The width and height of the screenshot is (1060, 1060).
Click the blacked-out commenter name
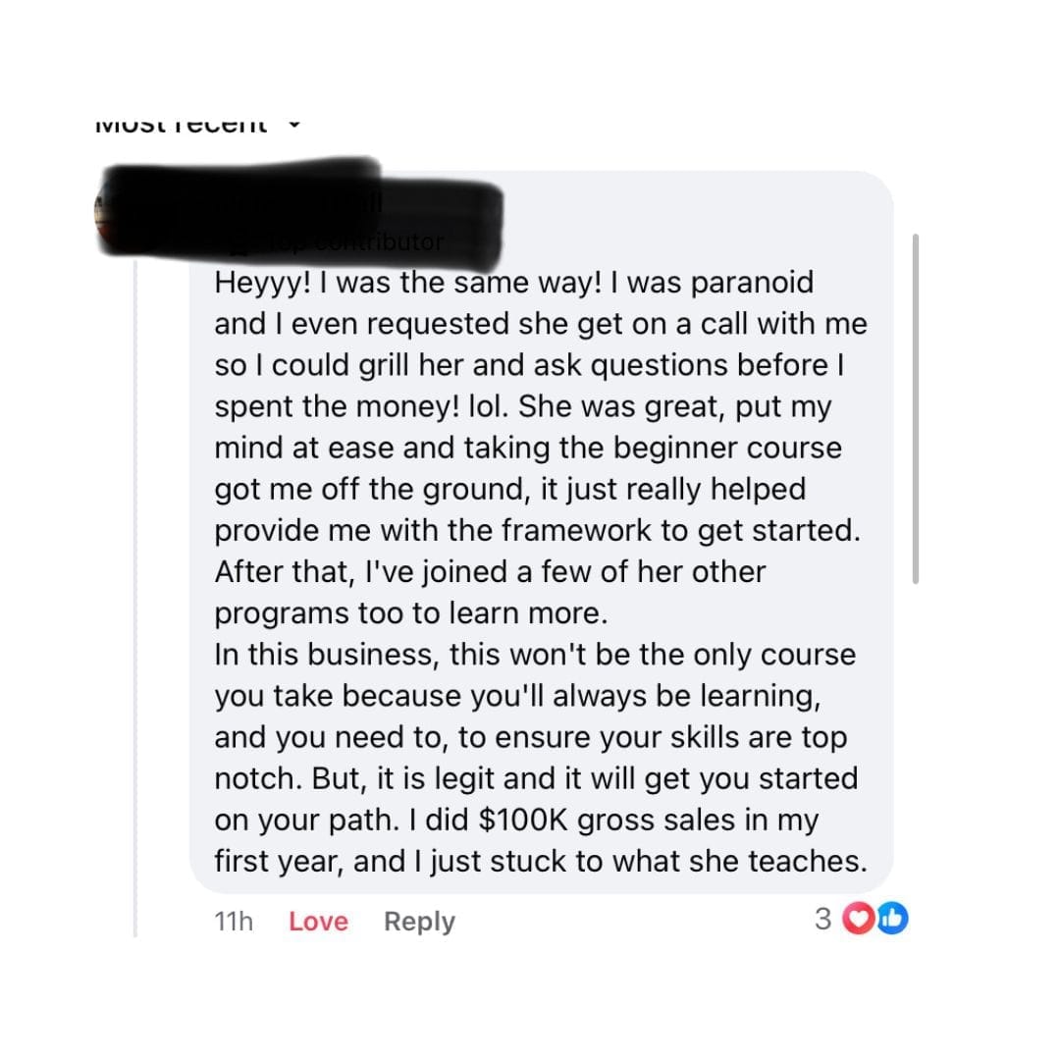(294, 201)
